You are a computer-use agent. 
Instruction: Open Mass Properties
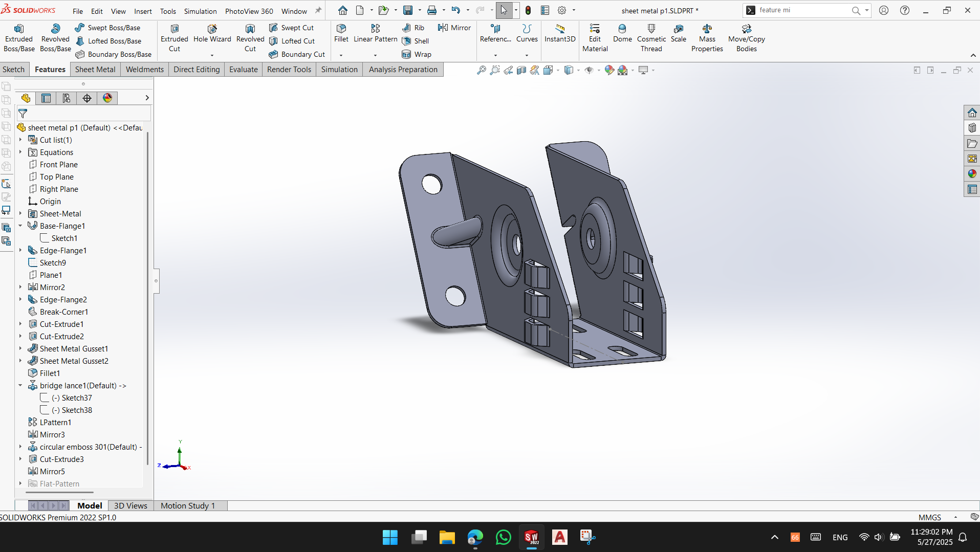[x=707, y=38]
